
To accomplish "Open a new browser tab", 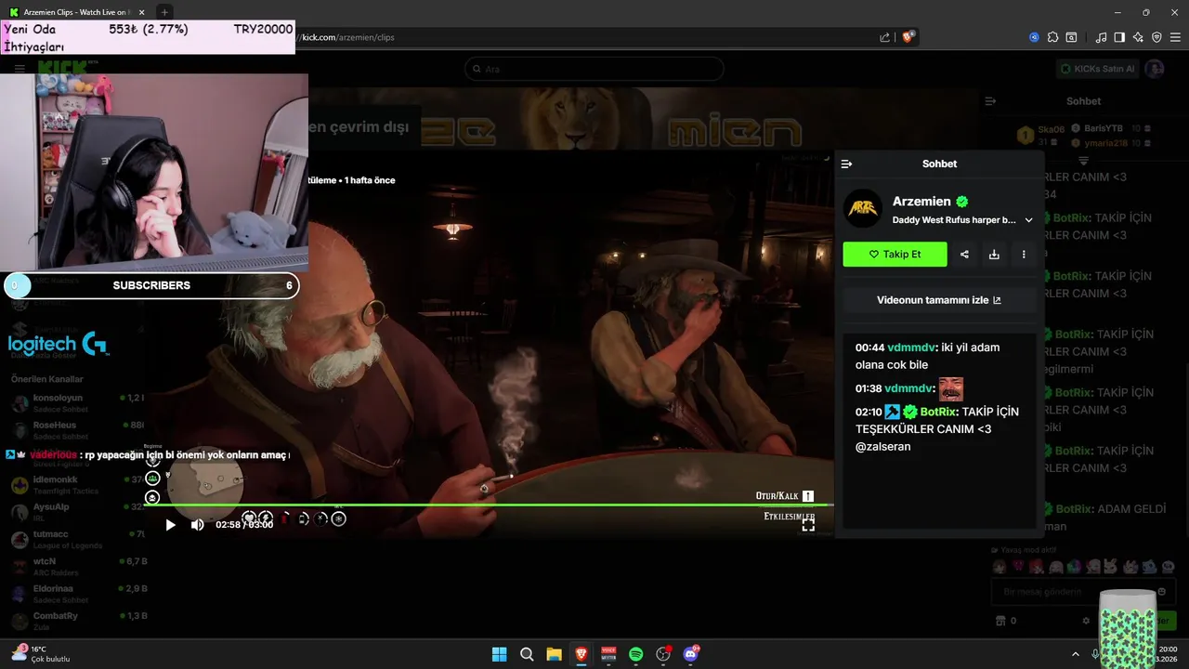I will [164, 12].
